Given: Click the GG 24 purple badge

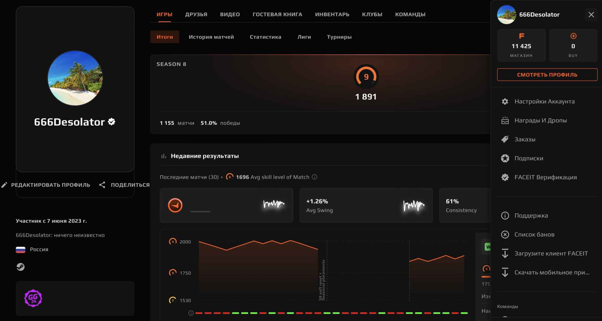Looking at the screenshot, I should (x=33, y=298).
